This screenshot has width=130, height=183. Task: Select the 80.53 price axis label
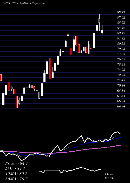click(121, 44)
